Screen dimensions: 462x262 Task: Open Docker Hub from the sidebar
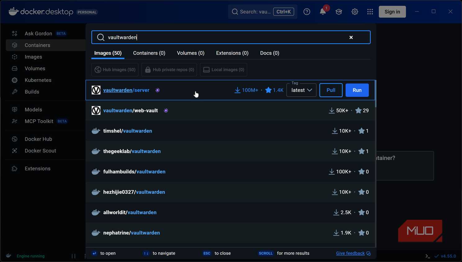[x=45, y=139]
